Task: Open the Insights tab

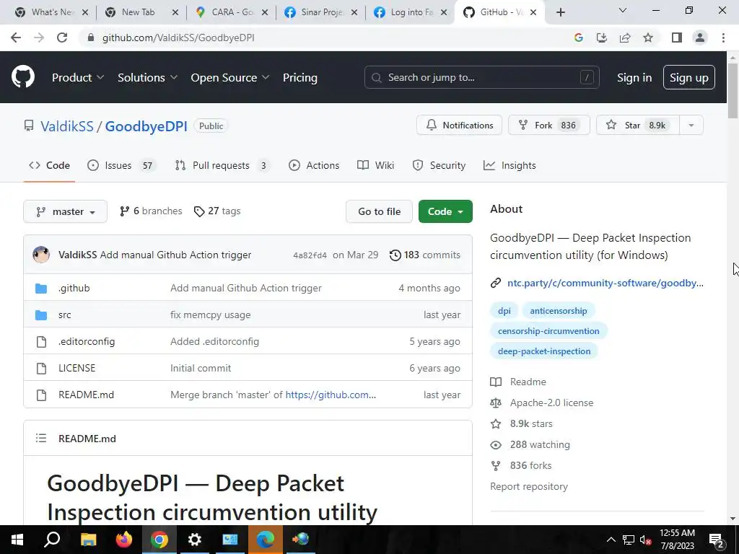Action: (x=510, y=165)
